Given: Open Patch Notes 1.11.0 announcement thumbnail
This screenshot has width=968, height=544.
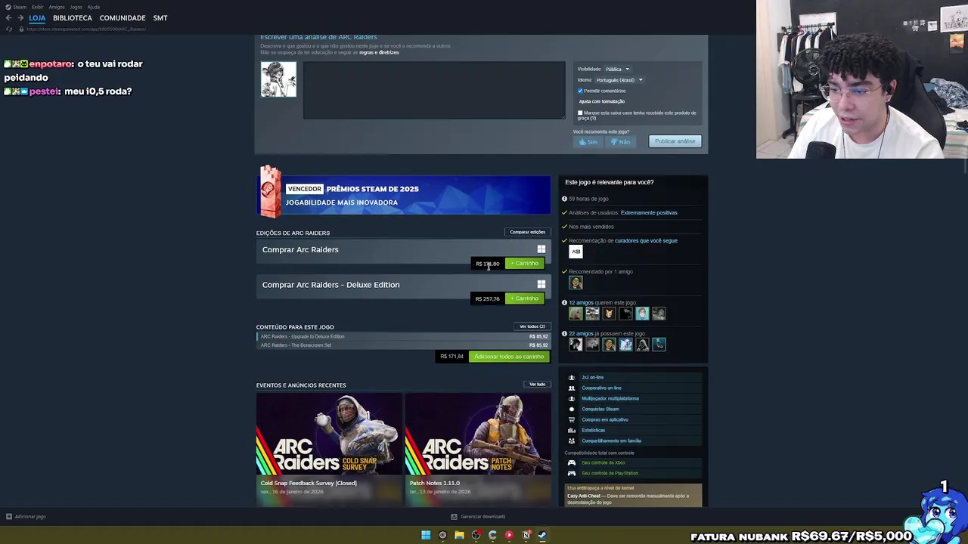Looking at the screenshot, I should coord(478,434).
